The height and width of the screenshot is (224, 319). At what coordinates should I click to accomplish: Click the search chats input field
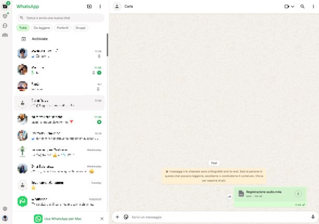pos(61,18)
